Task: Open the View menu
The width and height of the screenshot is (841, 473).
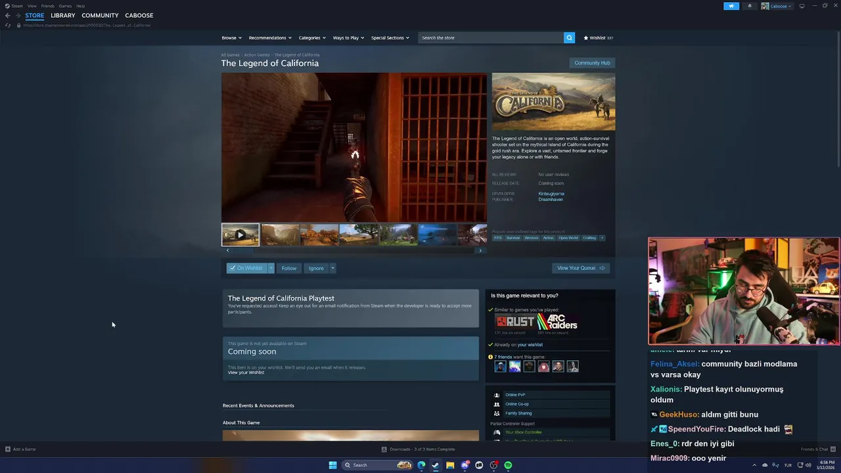Action: 32,6
